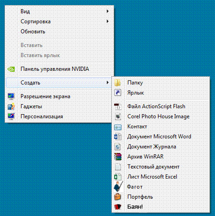Click the ActionScript Flash file icon
The image size is (215, 216).
pyautogui.click(x=118, y=106)
